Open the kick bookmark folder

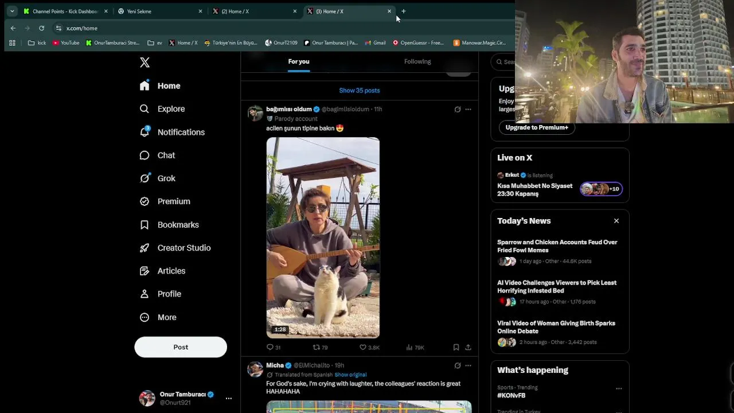point(37,43)
